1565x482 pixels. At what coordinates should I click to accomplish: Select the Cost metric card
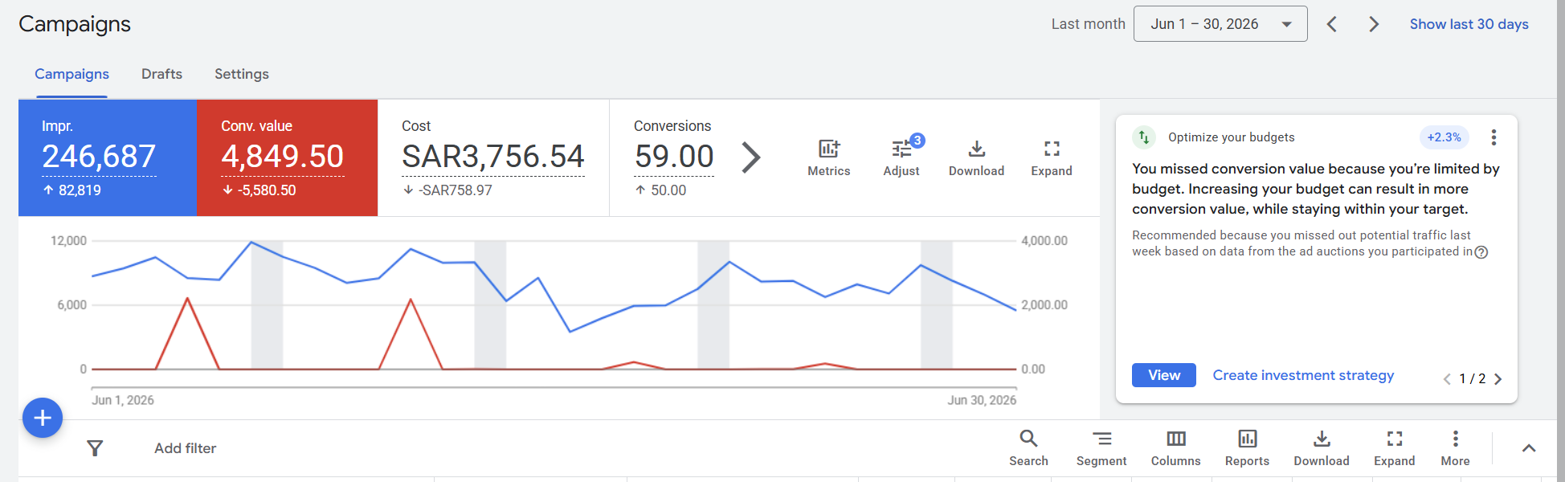(493, 157)
